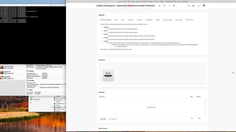236x132 pixels.
Task: Click the Start Upload button
Action: click(112, 119)
